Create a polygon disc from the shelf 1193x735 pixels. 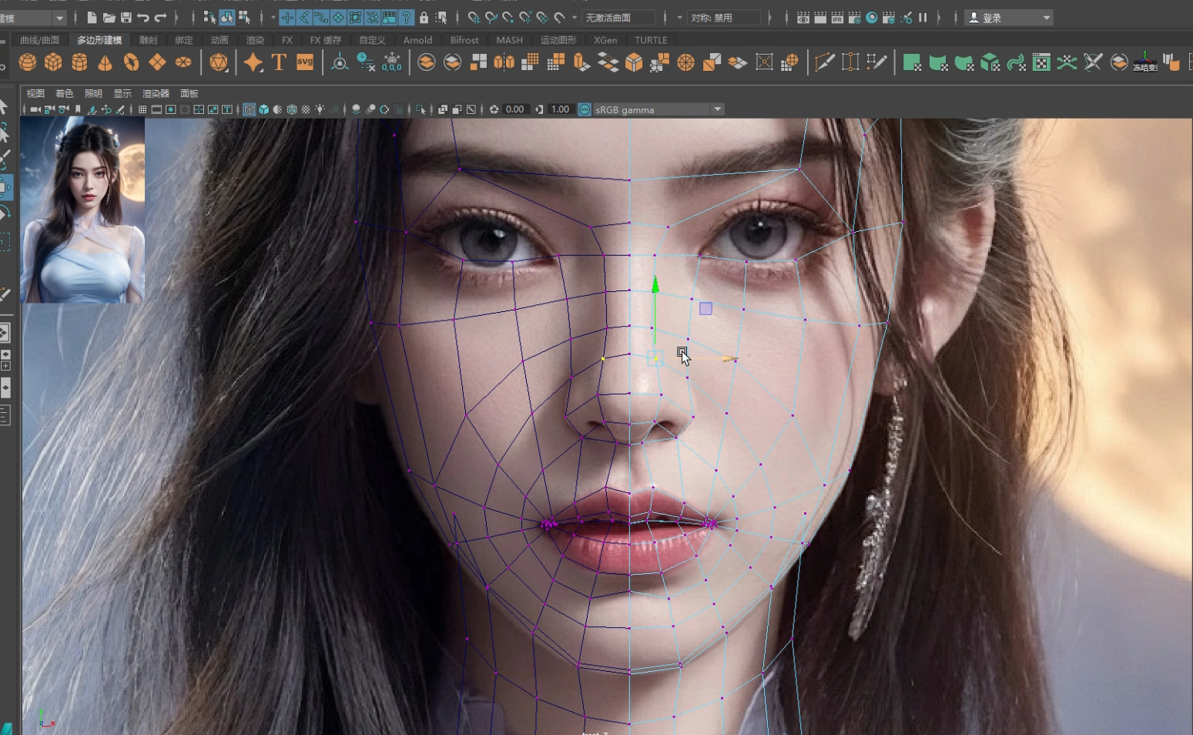(x=183, y=62)
